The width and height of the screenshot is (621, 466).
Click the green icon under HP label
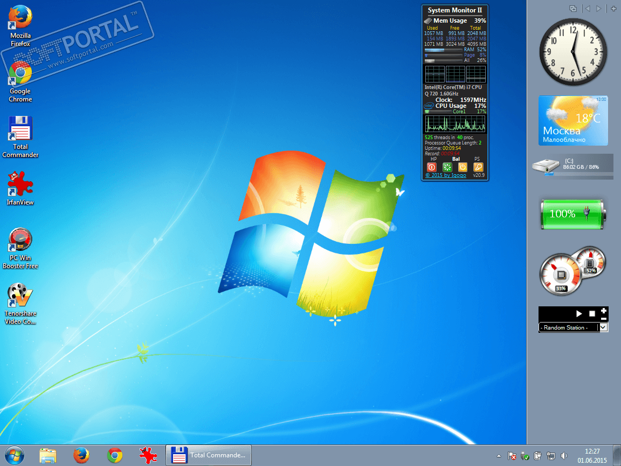[x=447, y=167]
